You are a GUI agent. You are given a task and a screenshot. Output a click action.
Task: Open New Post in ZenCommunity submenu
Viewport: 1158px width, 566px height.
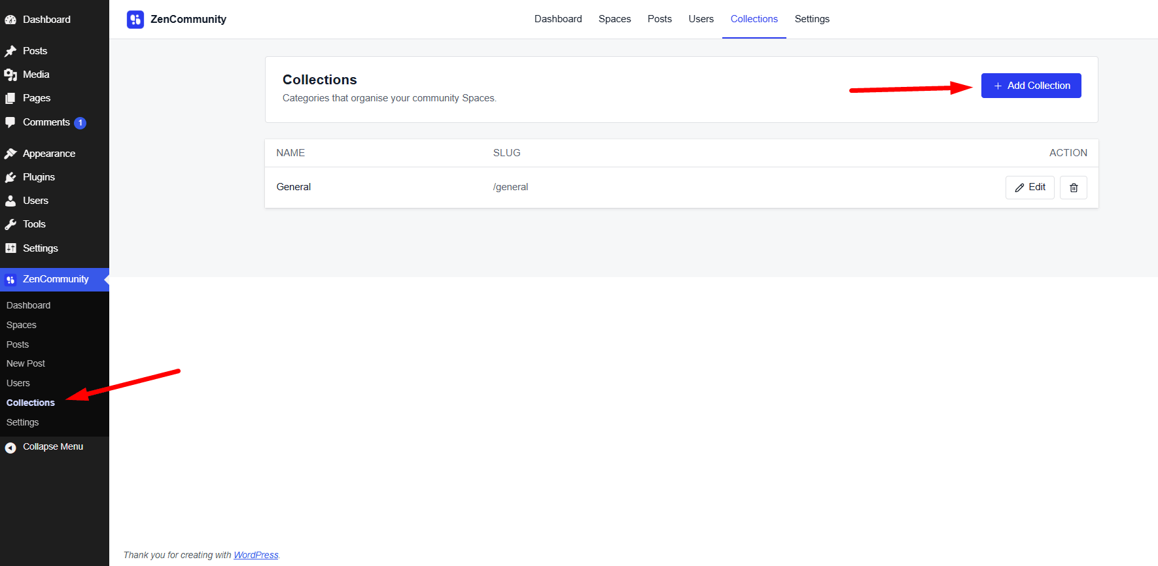(26, 363)
